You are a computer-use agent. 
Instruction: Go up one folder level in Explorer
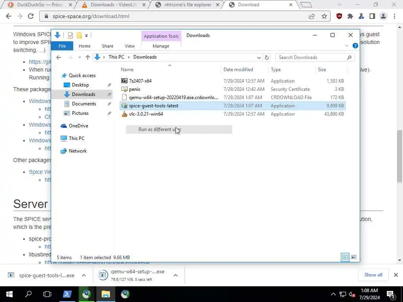88,57
